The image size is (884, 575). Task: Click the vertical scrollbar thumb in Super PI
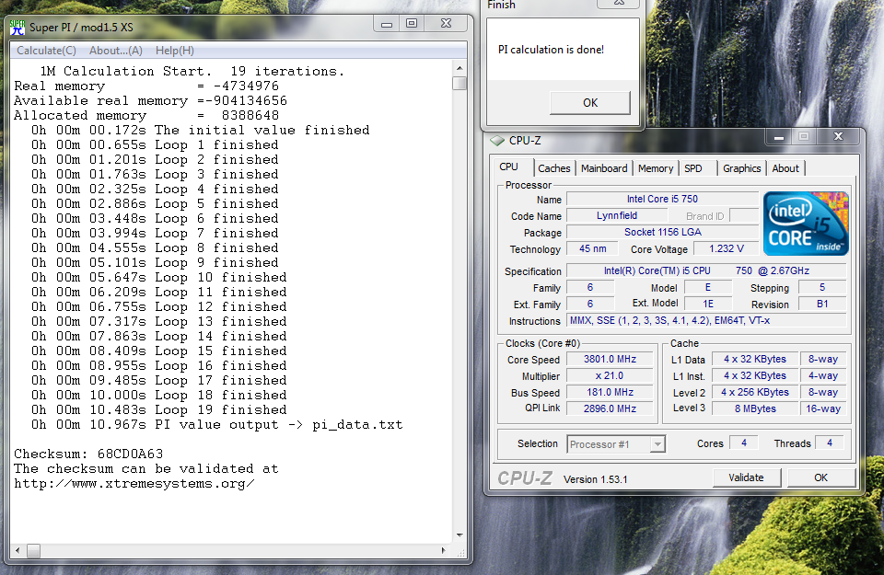click(459, 84)
